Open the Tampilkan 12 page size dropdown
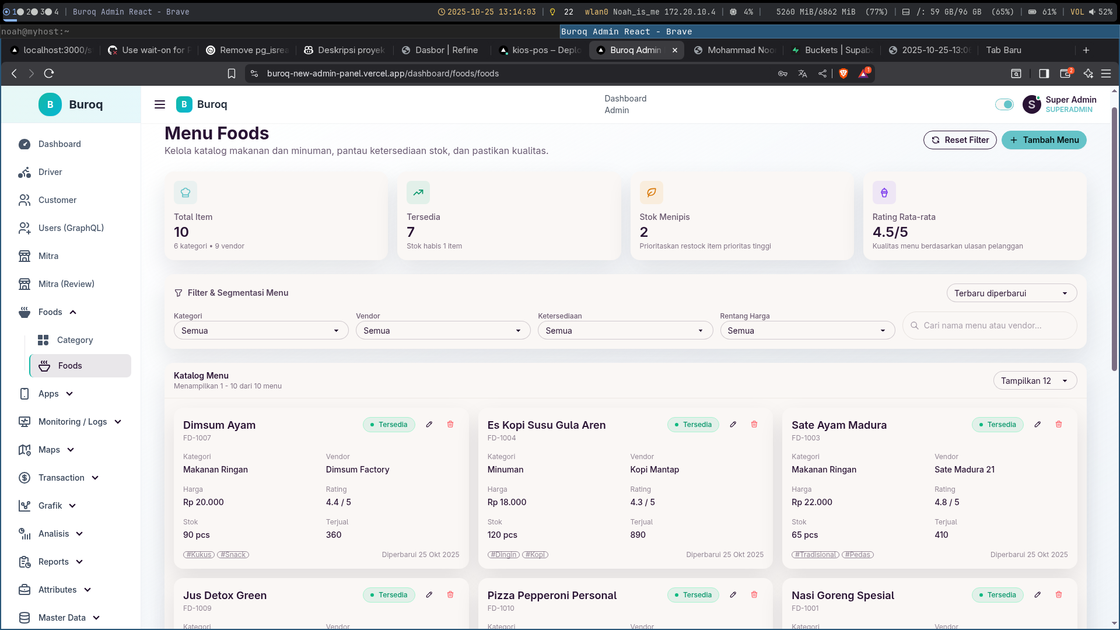The image size is (1120, 630). tap(1034, 381)
